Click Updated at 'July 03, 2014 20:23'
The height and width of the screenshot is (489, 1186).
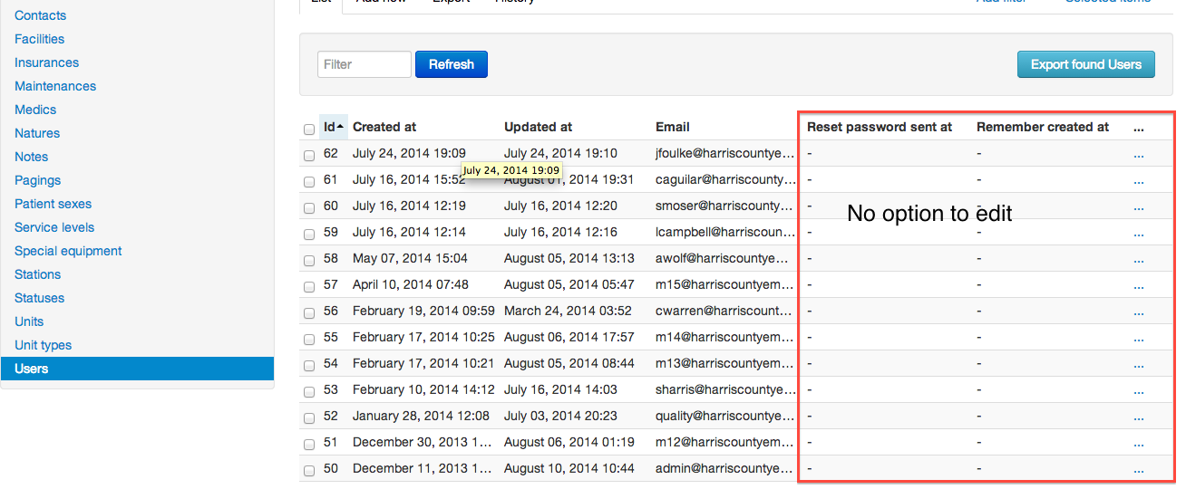pyautogui.click(x=560, y=416)
